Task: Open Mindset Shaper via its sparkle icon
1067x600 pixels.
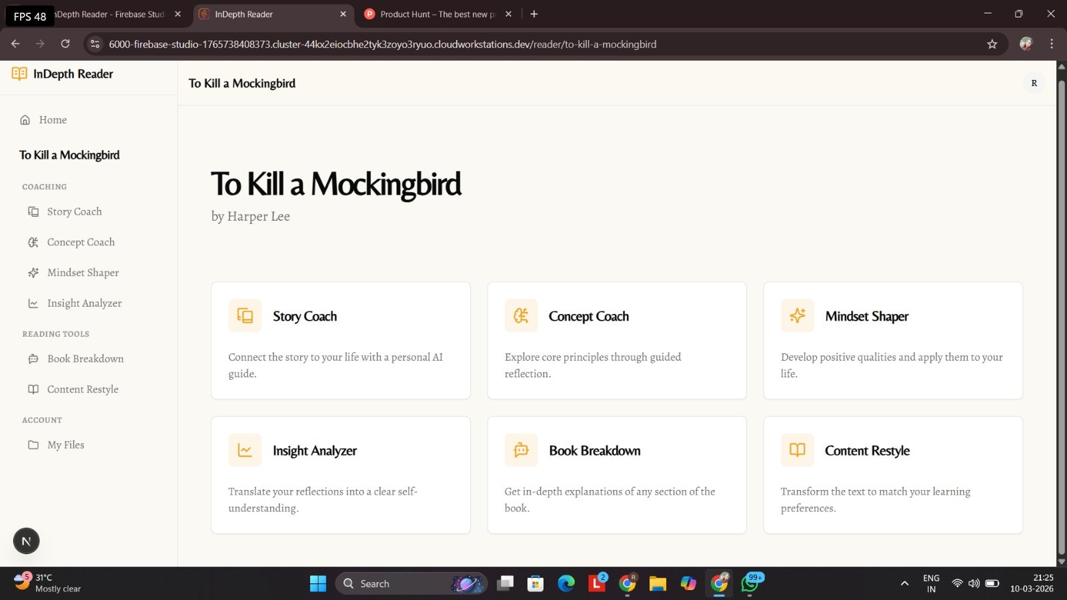Action: pos(33,272)
